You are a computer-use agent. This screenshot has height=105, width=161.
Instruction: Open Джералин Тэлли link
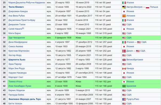17,24
